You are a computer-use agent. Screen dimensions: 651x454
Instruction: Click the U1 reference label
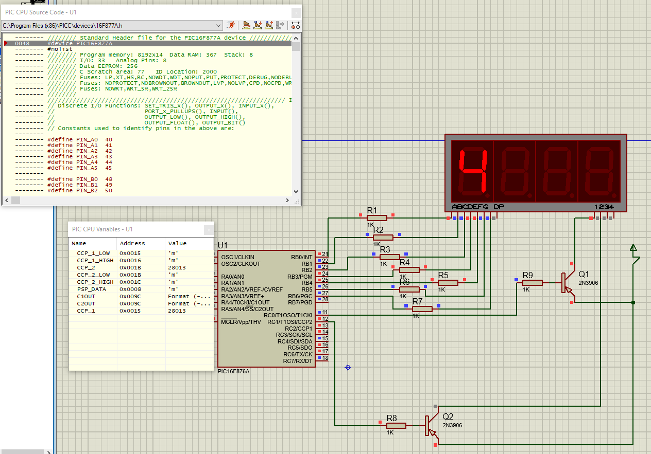click(x=222, y=245)
